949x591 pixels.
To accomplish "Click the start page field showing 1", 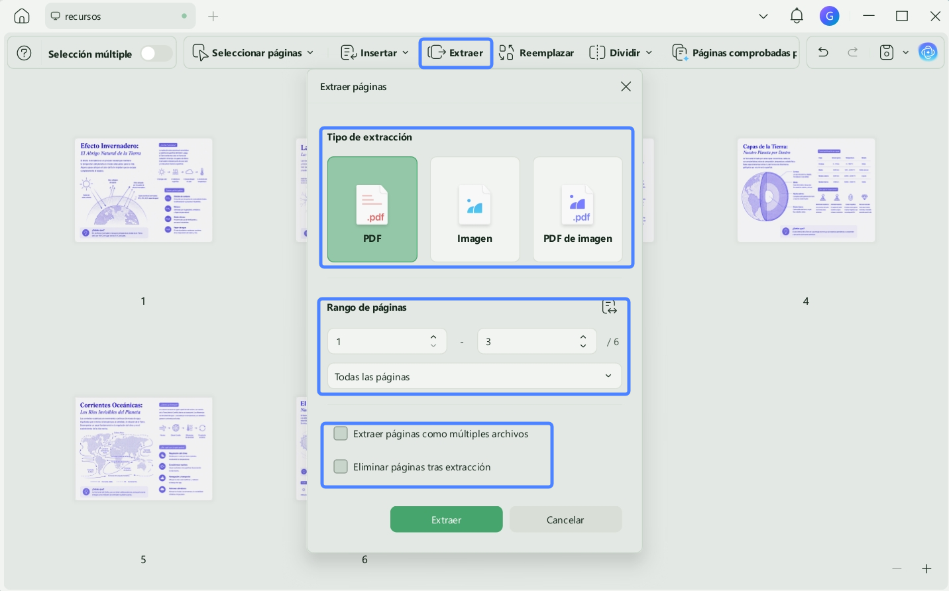I will pos(387,341).
